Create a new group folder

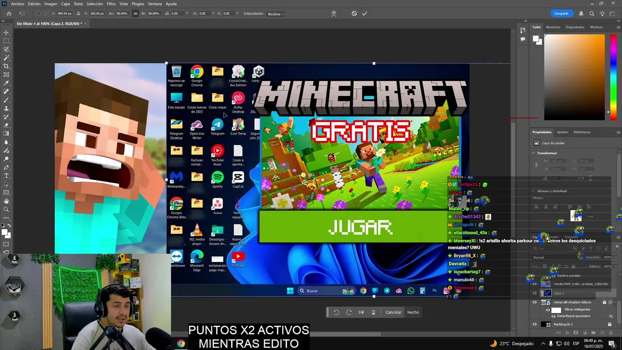pos(593,333)
